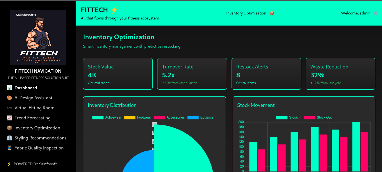Toggle Stock In legend in Stock Movement
This screenshot has height=172, width=382.
pos(289,117)
